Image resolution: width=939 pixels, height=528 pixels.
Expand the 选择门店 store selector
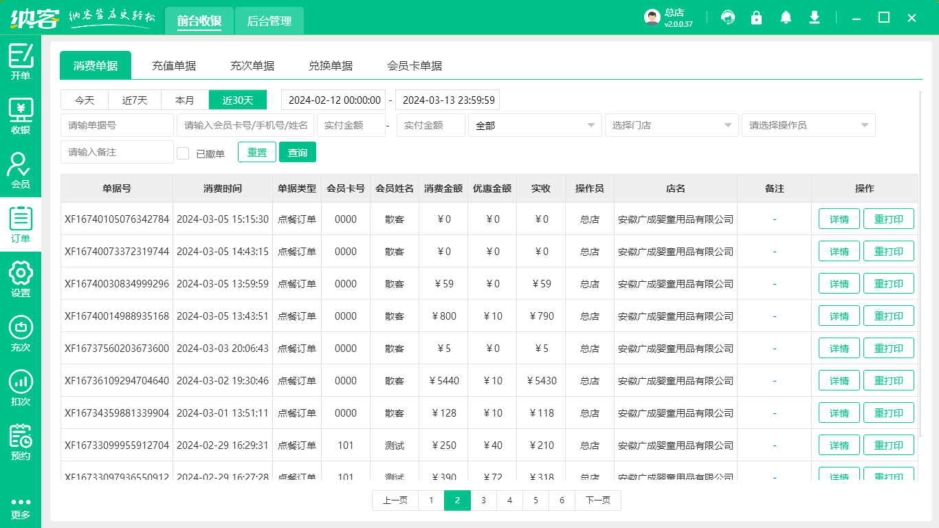pyautogui.click(x=671, y=125)
